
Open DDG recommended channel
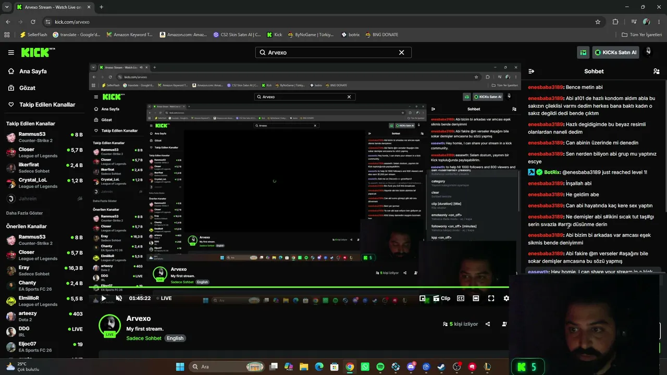coord(44,331)
